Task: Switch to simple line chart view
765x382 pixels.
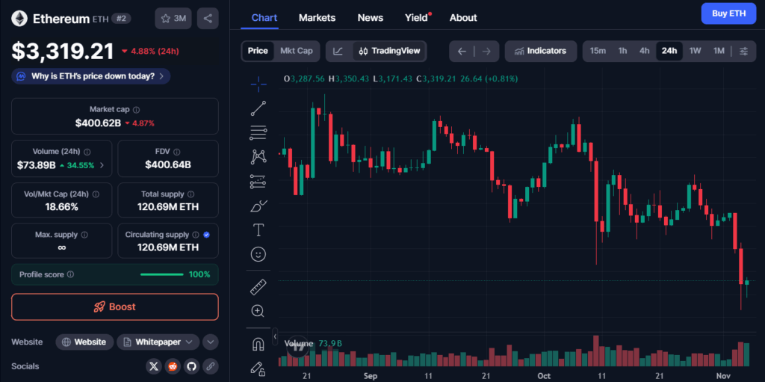Action: (338, 52)
